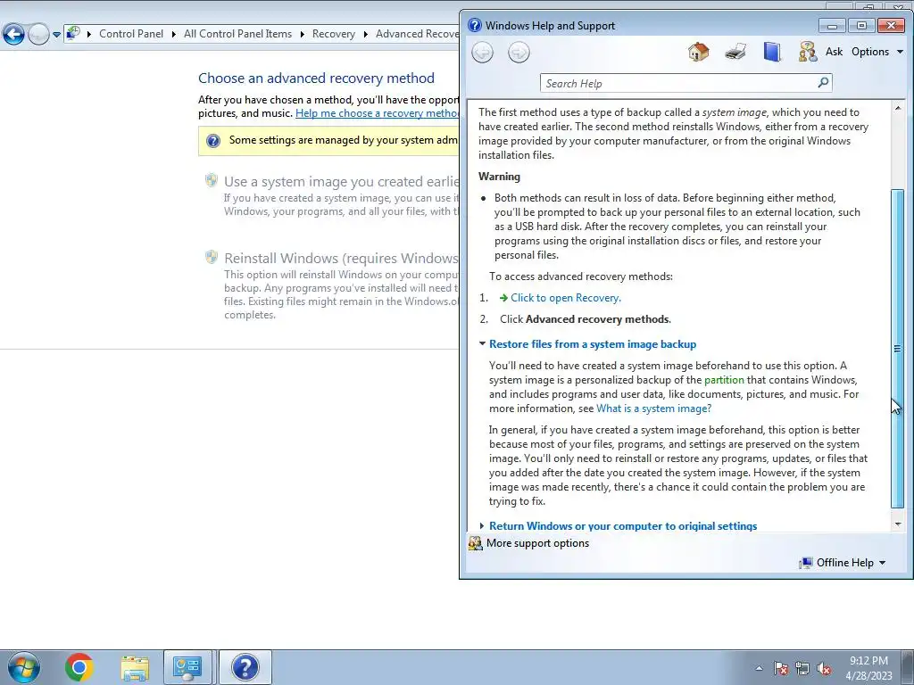Open the Windows Start menu
The width and height of the screenshot is (914, 685).
pos(24,667)
